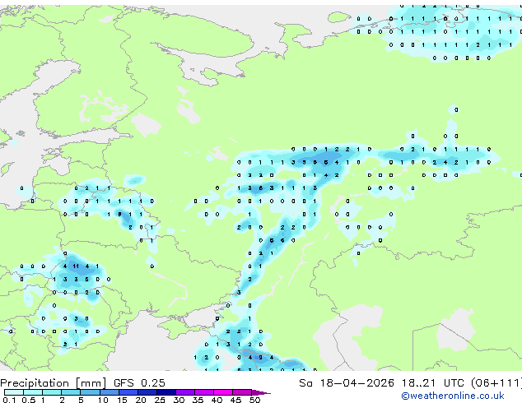Click the 0.5–1 mm legend color swatch

(33, 392)
